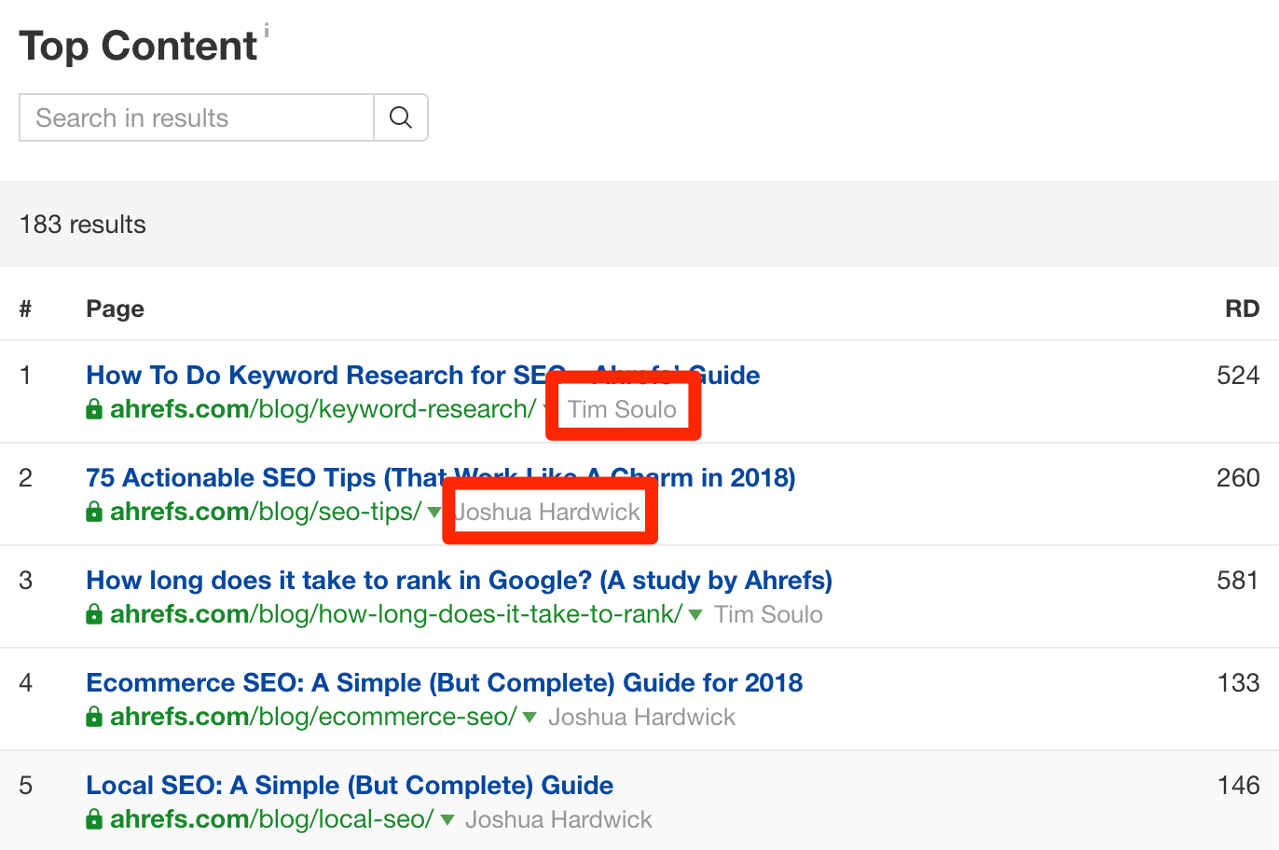This screenshot has width=1279, height=850.
Task: Click lock icon beside local-seo URL
Action: [x=94, y=819]
